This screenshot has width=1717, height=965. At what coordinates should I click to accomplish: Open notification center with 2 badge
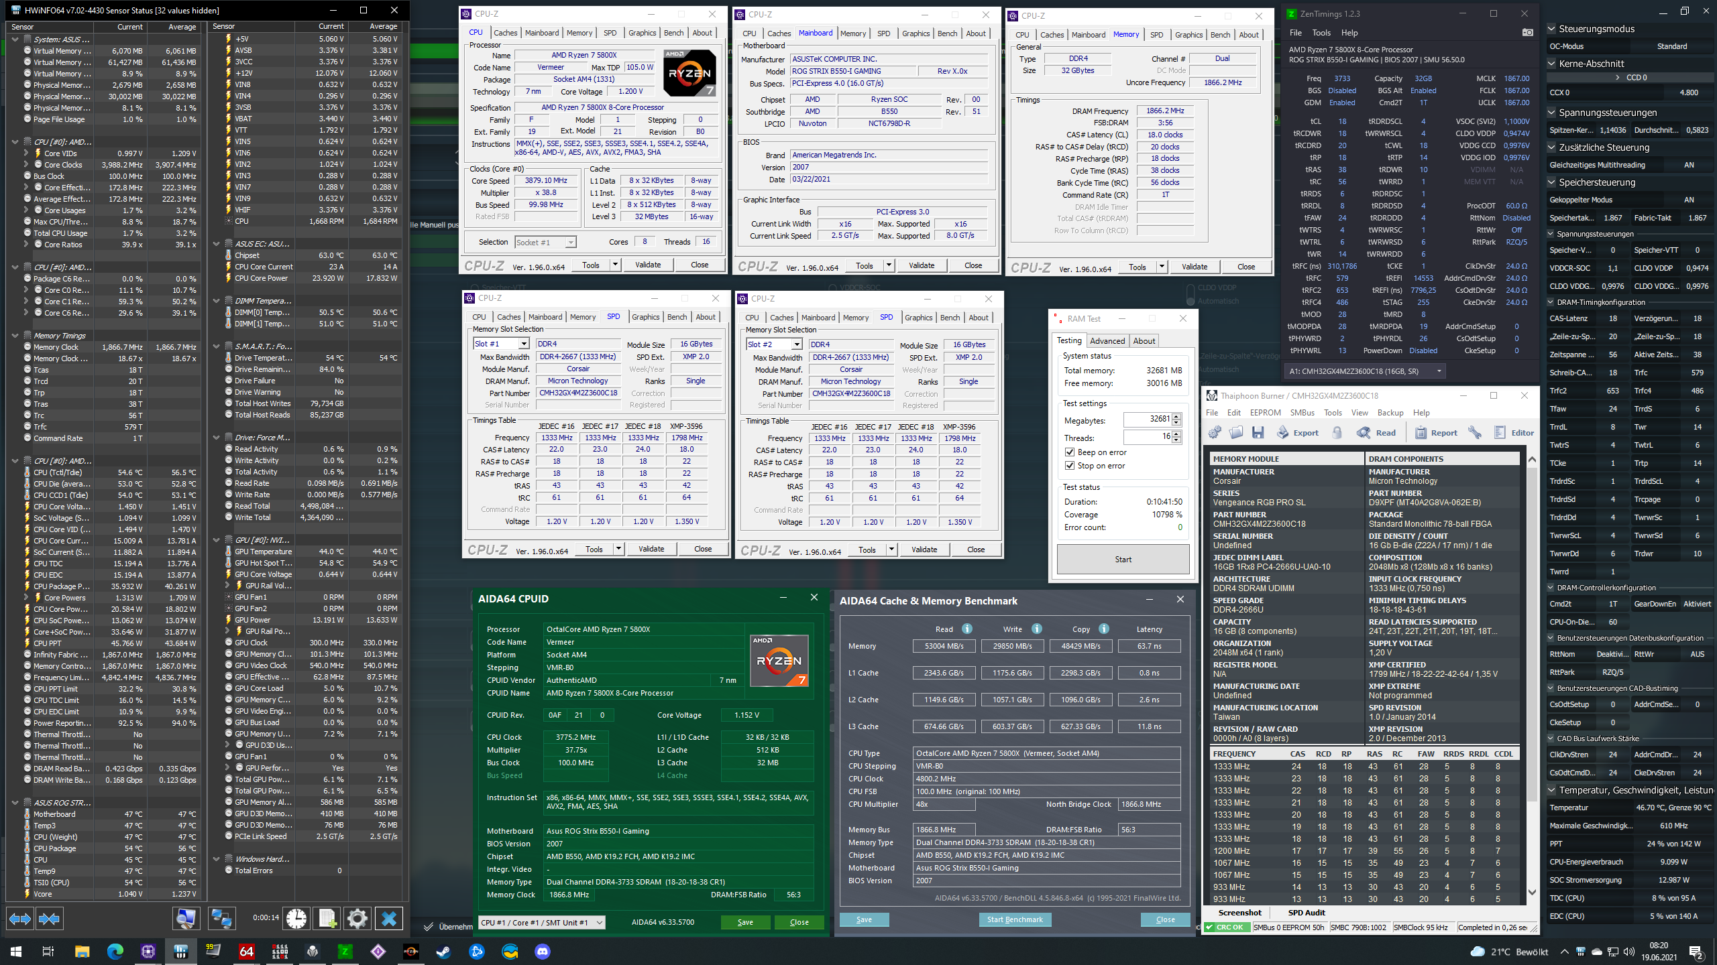(x=1696, y=952)
